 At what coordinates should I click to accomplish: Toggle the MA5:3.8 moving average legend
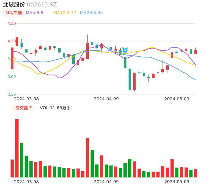pyautogui.click(x=34, y=13)
